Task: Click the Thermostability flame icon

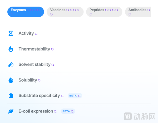Action: click(x=11, y=49)
